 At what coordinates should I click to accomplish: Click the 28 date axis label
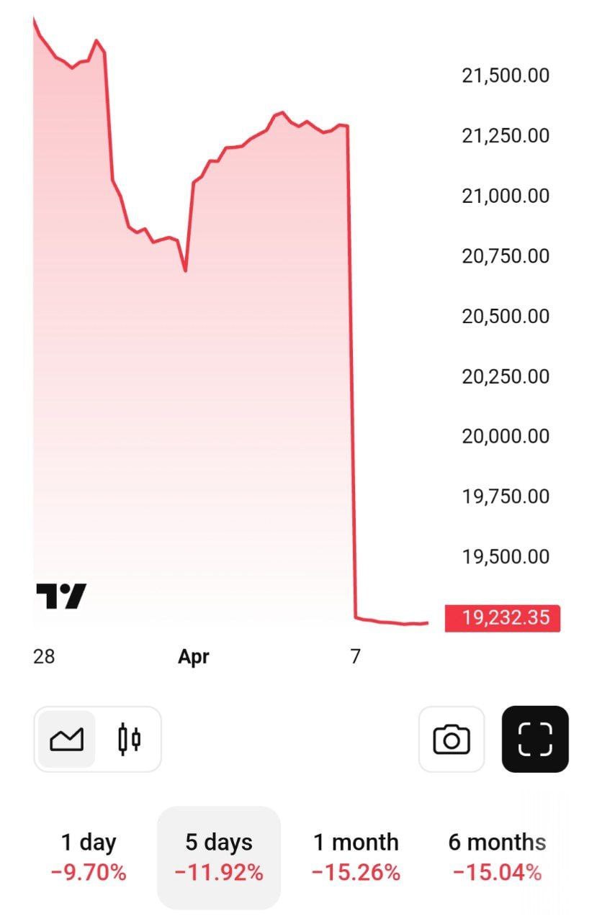click(44, 656)
